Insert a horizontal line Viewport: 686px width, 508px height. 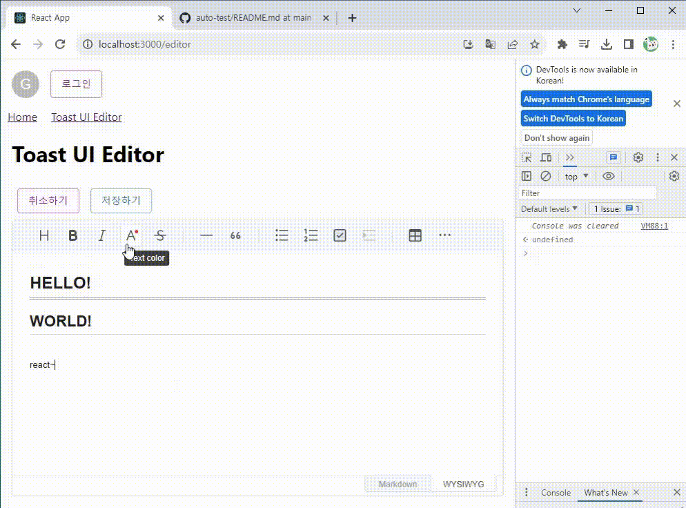206,235
